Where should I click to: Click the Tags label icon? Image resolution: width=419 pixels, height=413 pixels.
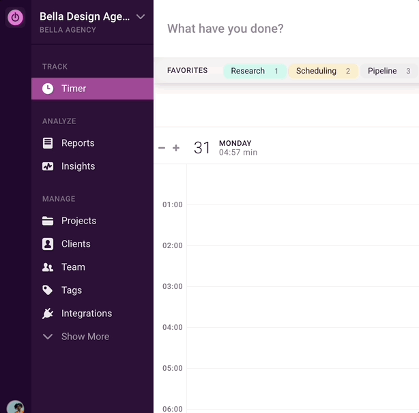coord(48,290)
